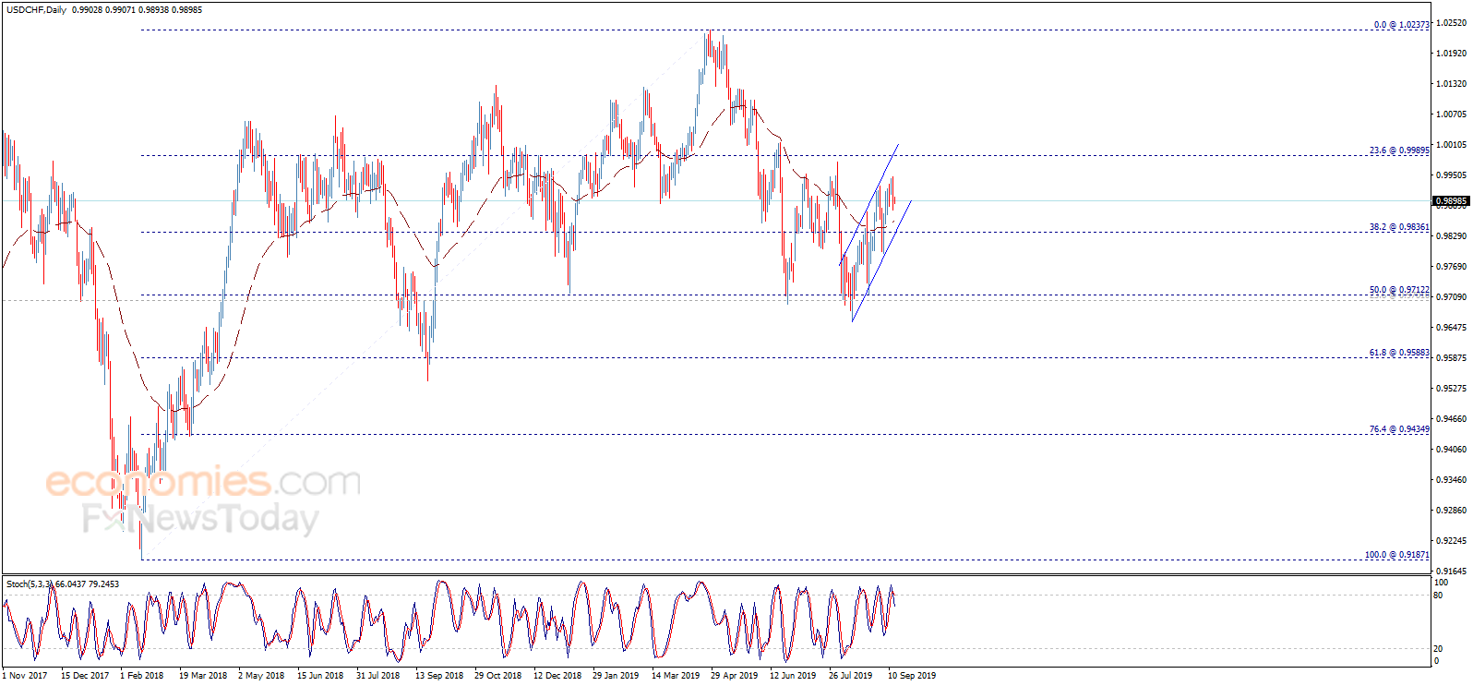Select the 100.0 @ 0.91871 Fibonacci label
The height and width of the screenshot is (686, 1473).
coord(1397,555)
